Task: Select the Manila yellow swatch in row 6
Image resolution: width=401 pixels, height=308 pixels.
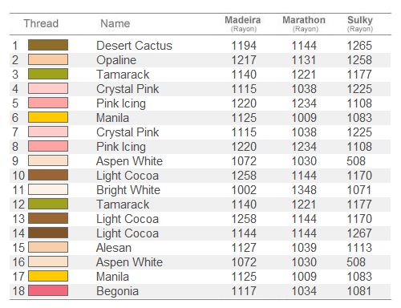Action: [x=48, y=117]
